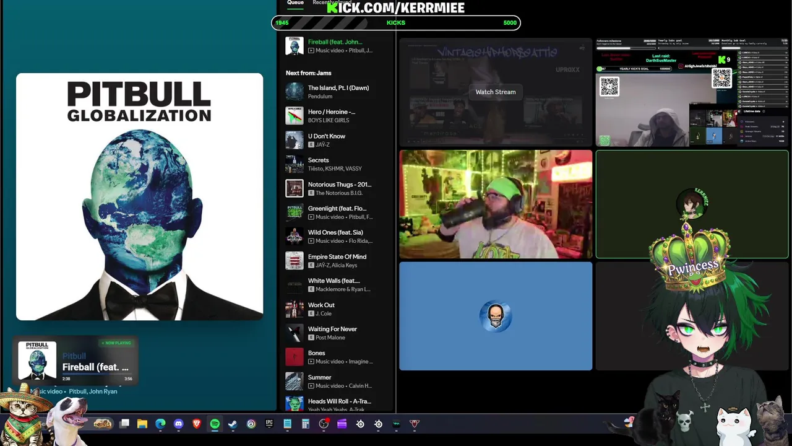Open Spotify from the taskbar
Screen dimensions: 792x446
point(215,424)
